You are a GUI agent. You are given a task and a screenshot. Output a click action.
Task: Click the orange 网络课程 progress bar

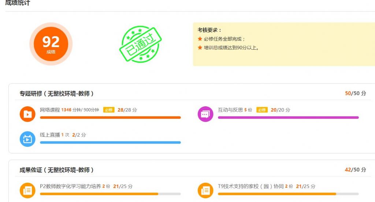110,117
